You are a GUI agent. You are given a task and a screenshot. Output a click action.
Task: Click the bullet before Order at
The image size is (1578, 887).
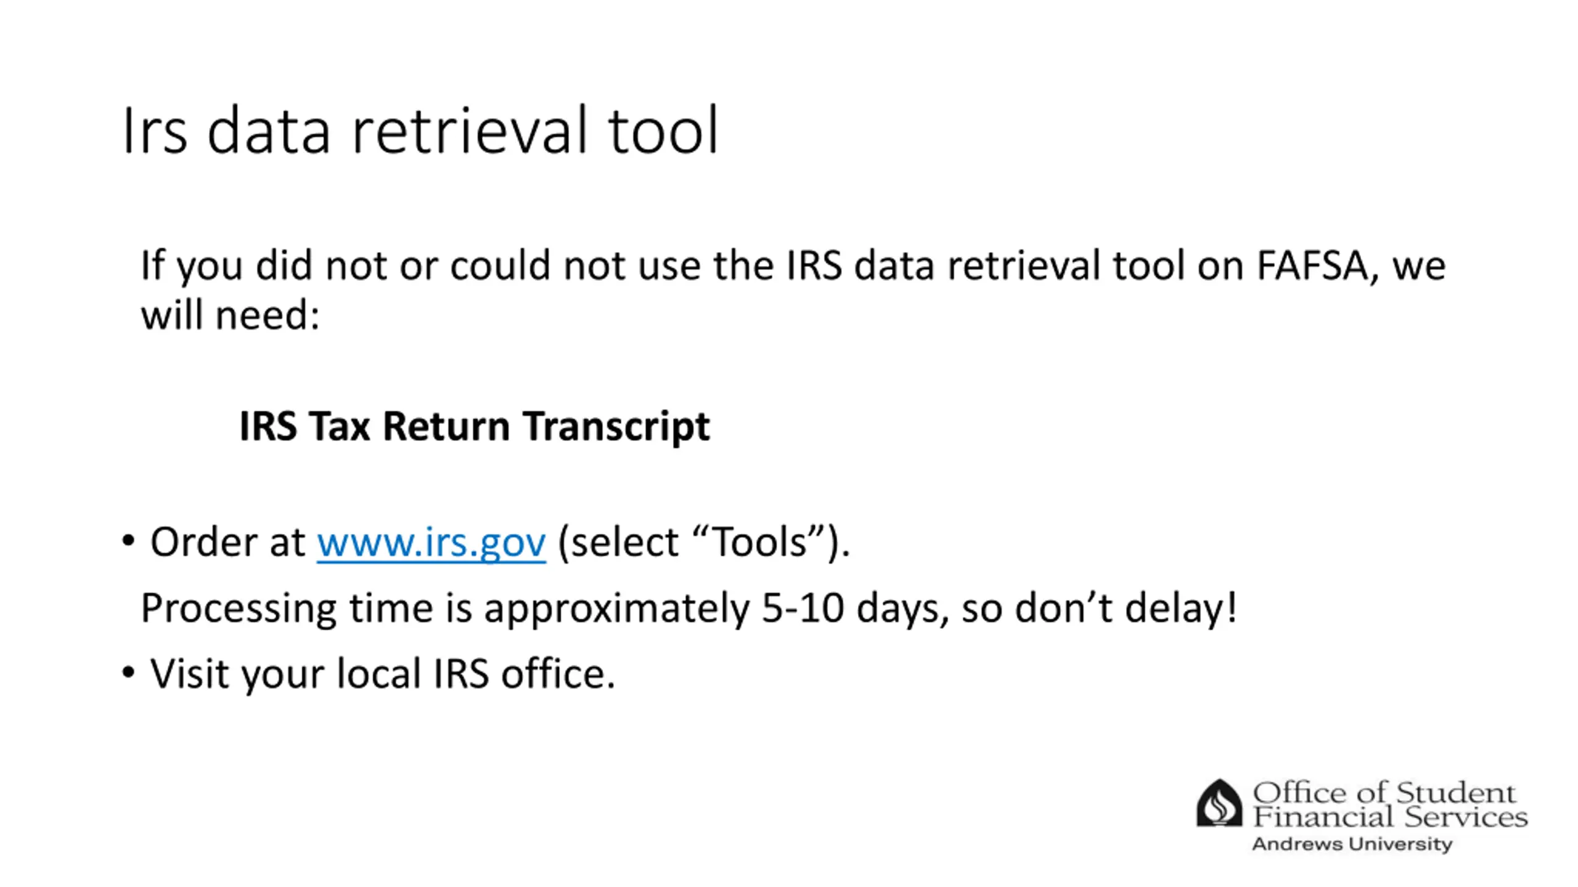click(x=128, y=541)
